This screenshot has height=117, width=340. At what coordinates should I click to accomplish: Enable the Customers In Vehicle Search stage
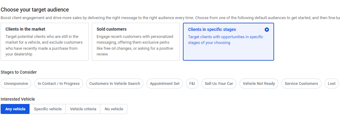tap(115, 83)
